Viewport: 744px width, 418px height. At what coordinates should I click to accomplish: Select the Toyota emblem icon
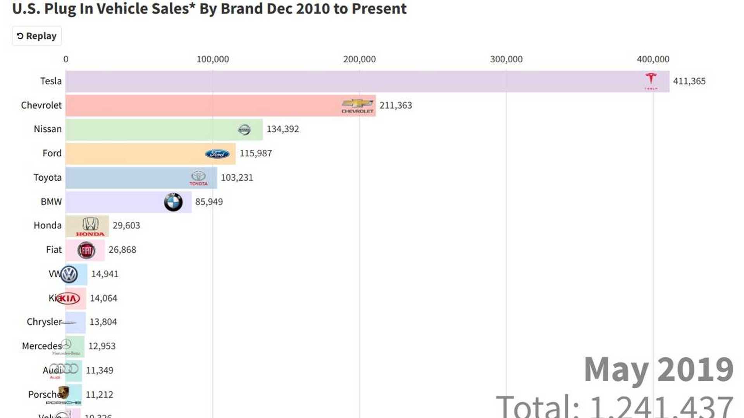coord(199,177)
